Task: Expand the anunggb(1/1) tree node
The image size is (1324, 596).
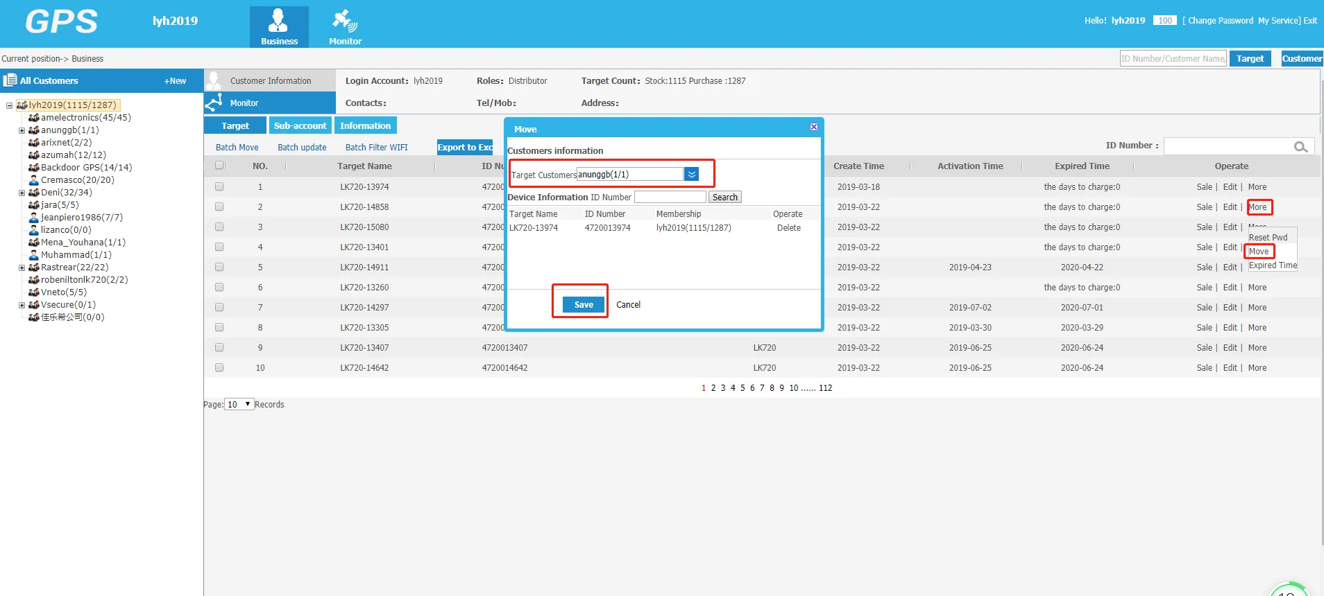Action: click(22, 130)
